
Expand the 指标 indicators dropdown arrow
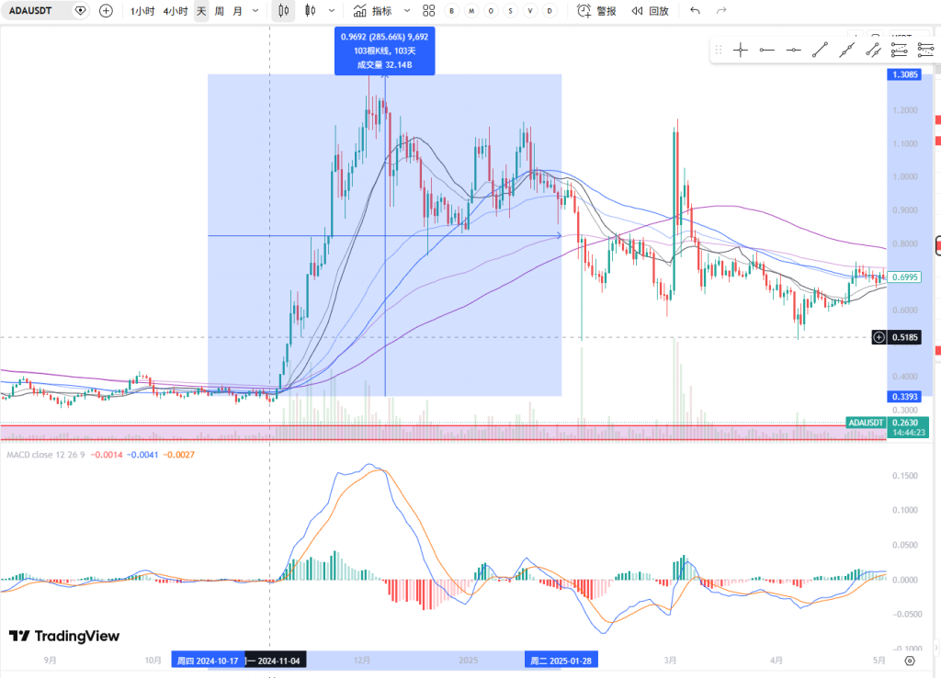coord(404,11)
